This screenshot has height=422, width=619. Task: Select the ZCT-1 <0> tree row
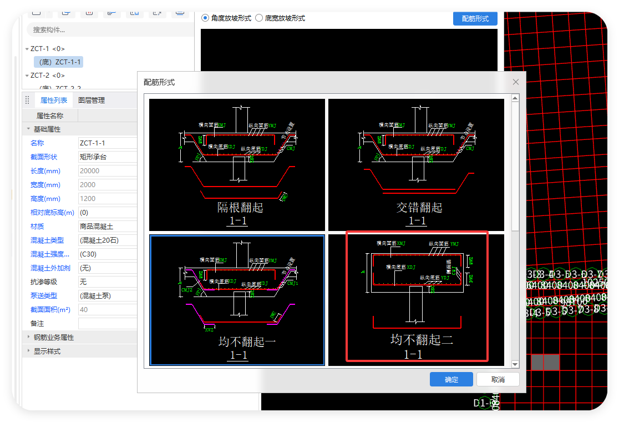pos(47,49)
